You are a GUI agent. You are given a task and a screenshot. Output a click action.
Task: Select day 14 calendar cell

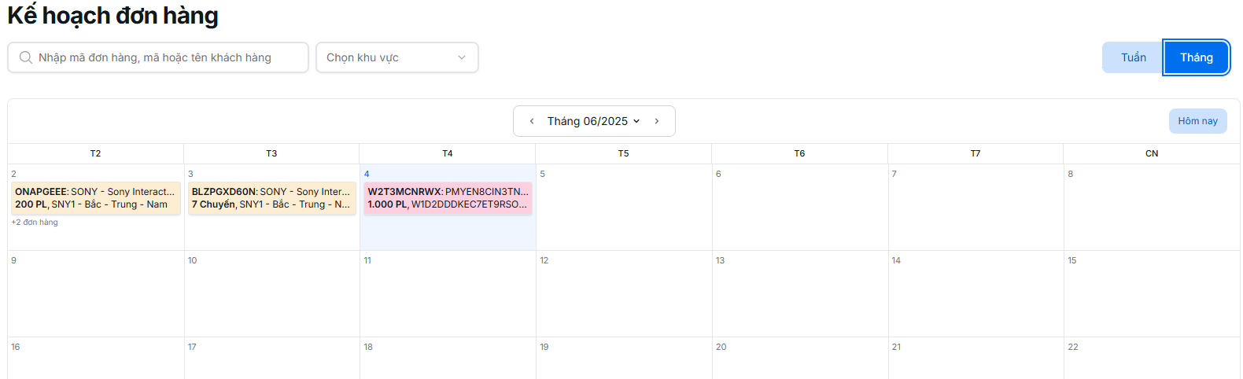click(976, 295)
